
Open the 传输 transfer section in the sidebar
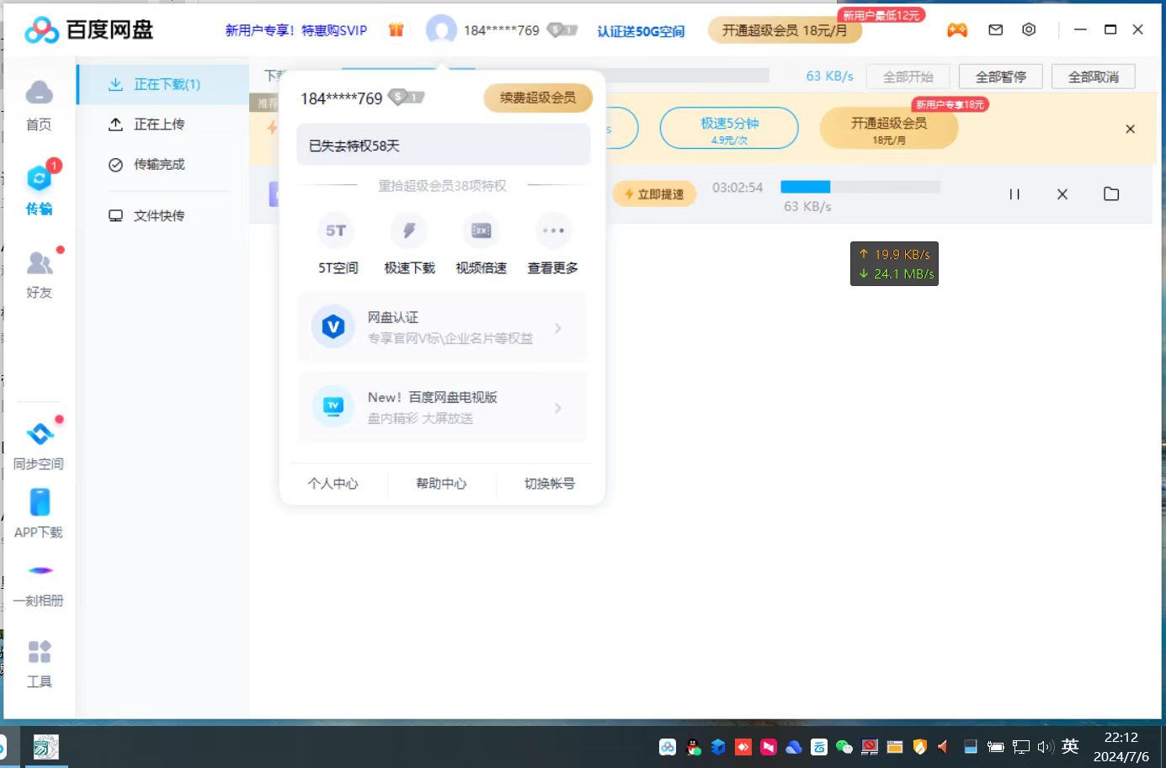tap(39, 188)
